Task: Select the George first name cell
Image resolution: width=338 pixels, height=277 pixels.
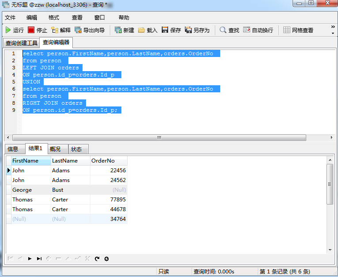Action: point(31,190)
